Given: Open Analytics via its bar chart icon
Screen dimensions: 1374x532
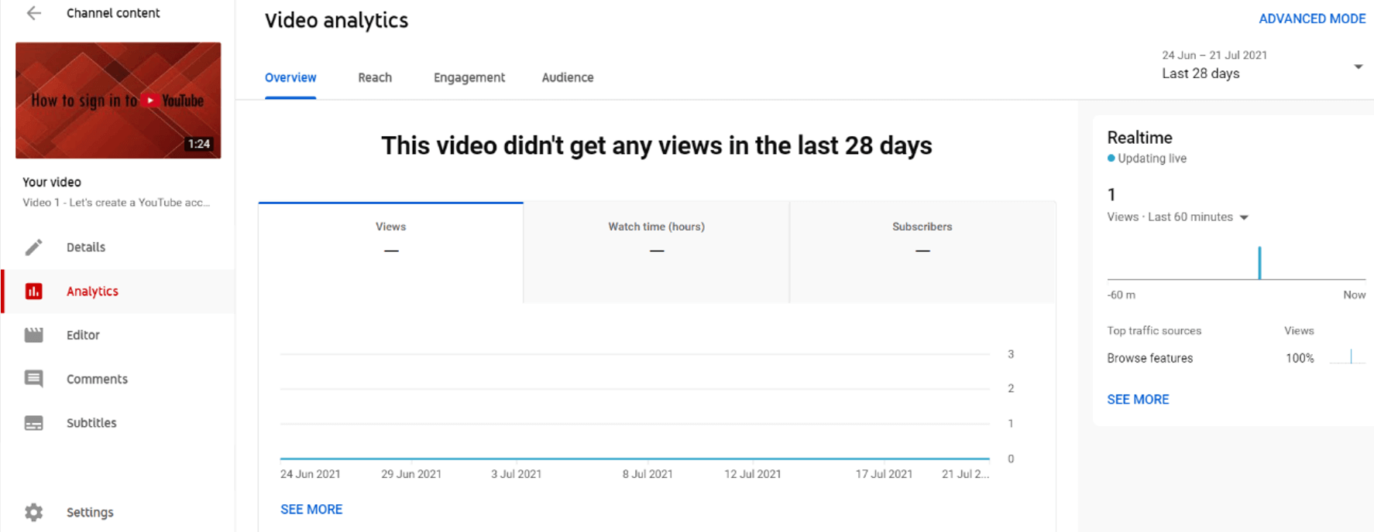Looking at the screenshot, I should coord(33,292).
